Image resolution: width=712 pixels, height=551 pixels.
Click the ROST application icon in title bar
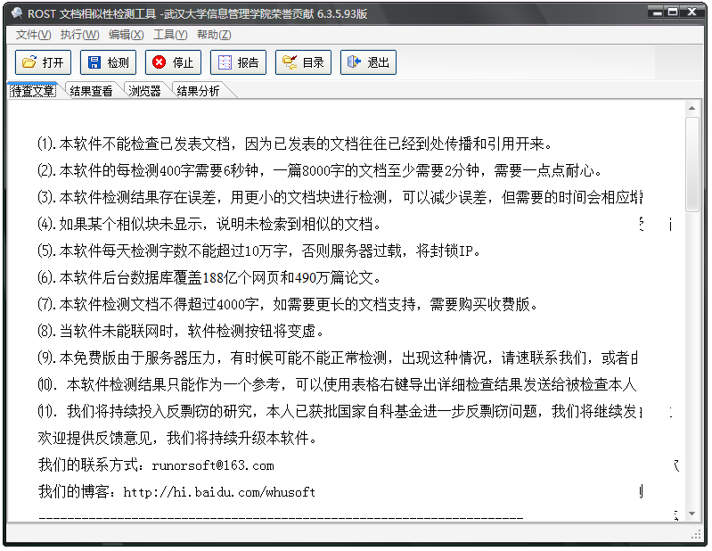(17, 13)
